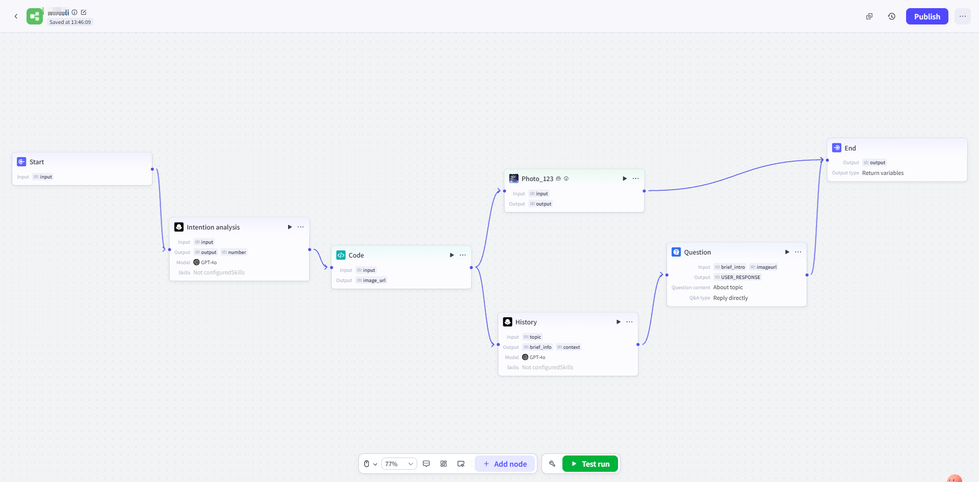Open the Photo_123 node options menu
This screenshot has height=482, width=979.
tap(635, 179)
